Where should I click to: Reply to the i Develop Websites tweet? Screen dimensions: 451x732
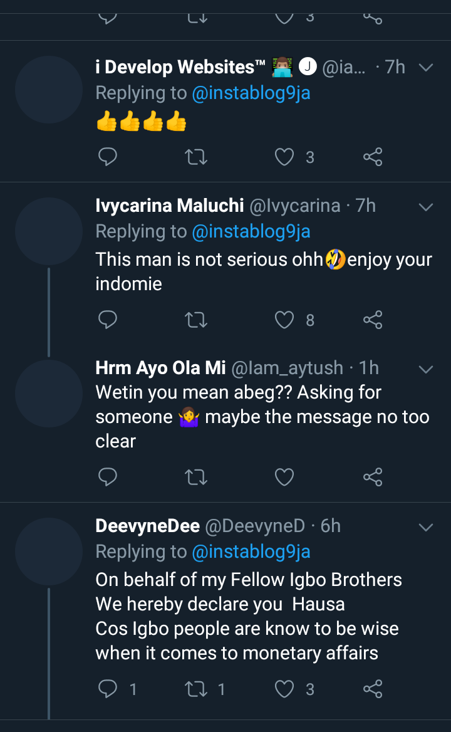(108, 157)
